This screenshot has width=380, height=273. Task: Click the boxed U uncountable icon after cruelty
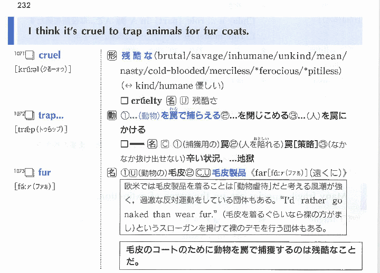184,101
